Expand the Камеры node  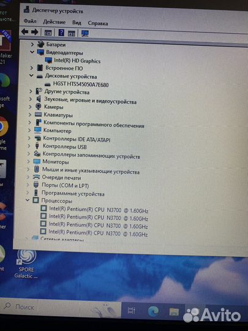[x=30, y=107]
